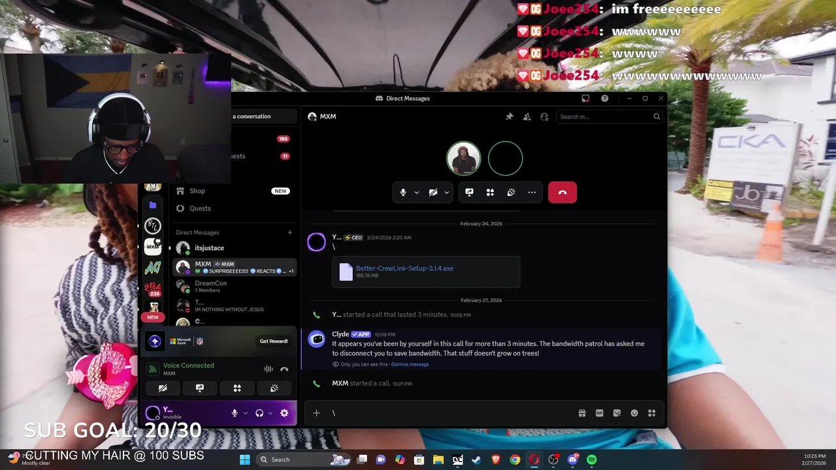The width and height of the screenshot is (836, 470).
Task: Open Discord help icon in the title bar
Action: pos(605,99)
